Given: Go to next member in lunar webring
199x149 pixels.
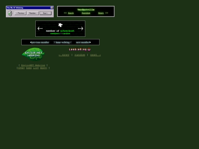Looking at the screenshot, I should [83, 42].
